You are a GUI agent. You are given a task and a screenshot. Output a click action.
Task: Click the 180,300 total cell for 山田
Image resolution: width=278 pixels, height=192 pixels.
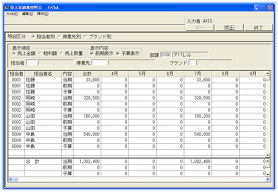tap(87, 116)
